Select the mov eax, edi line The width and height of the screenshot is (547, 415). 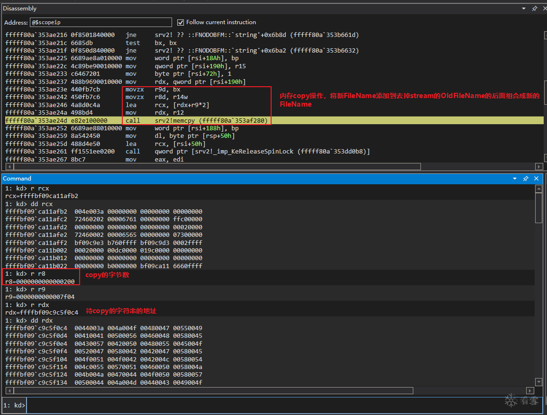pyautogui.click(x=94, y=159)
